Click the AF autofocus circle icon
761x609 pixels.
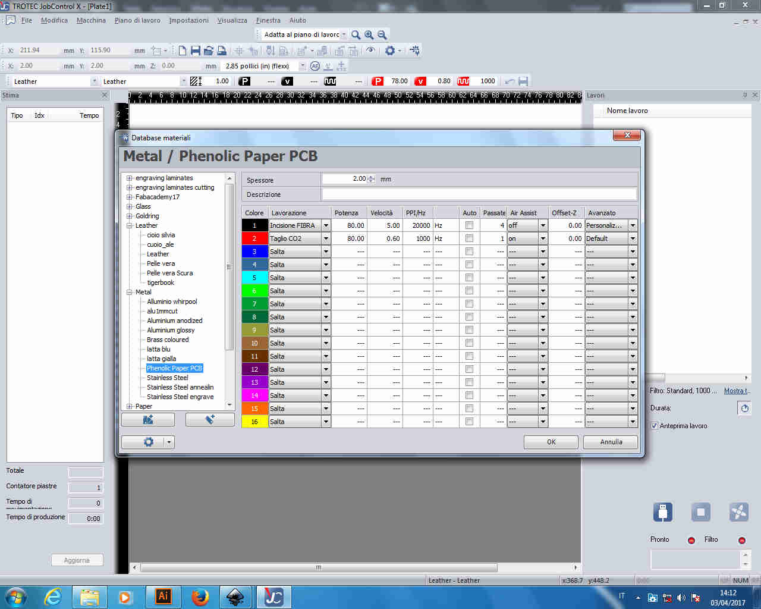pyautogui.click(x=315, y=66)
